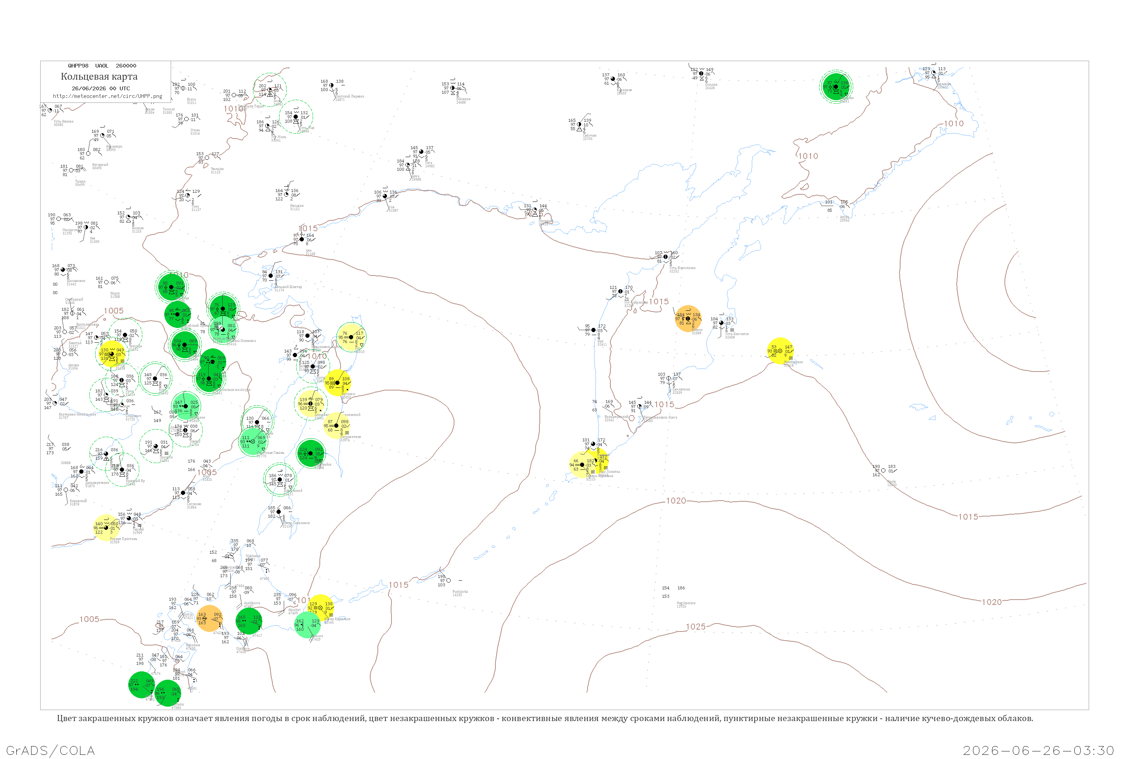Viewport: 1138px width, 759px height.
Task: Click the Кольцевая карта map title
Action: point(99,77)
